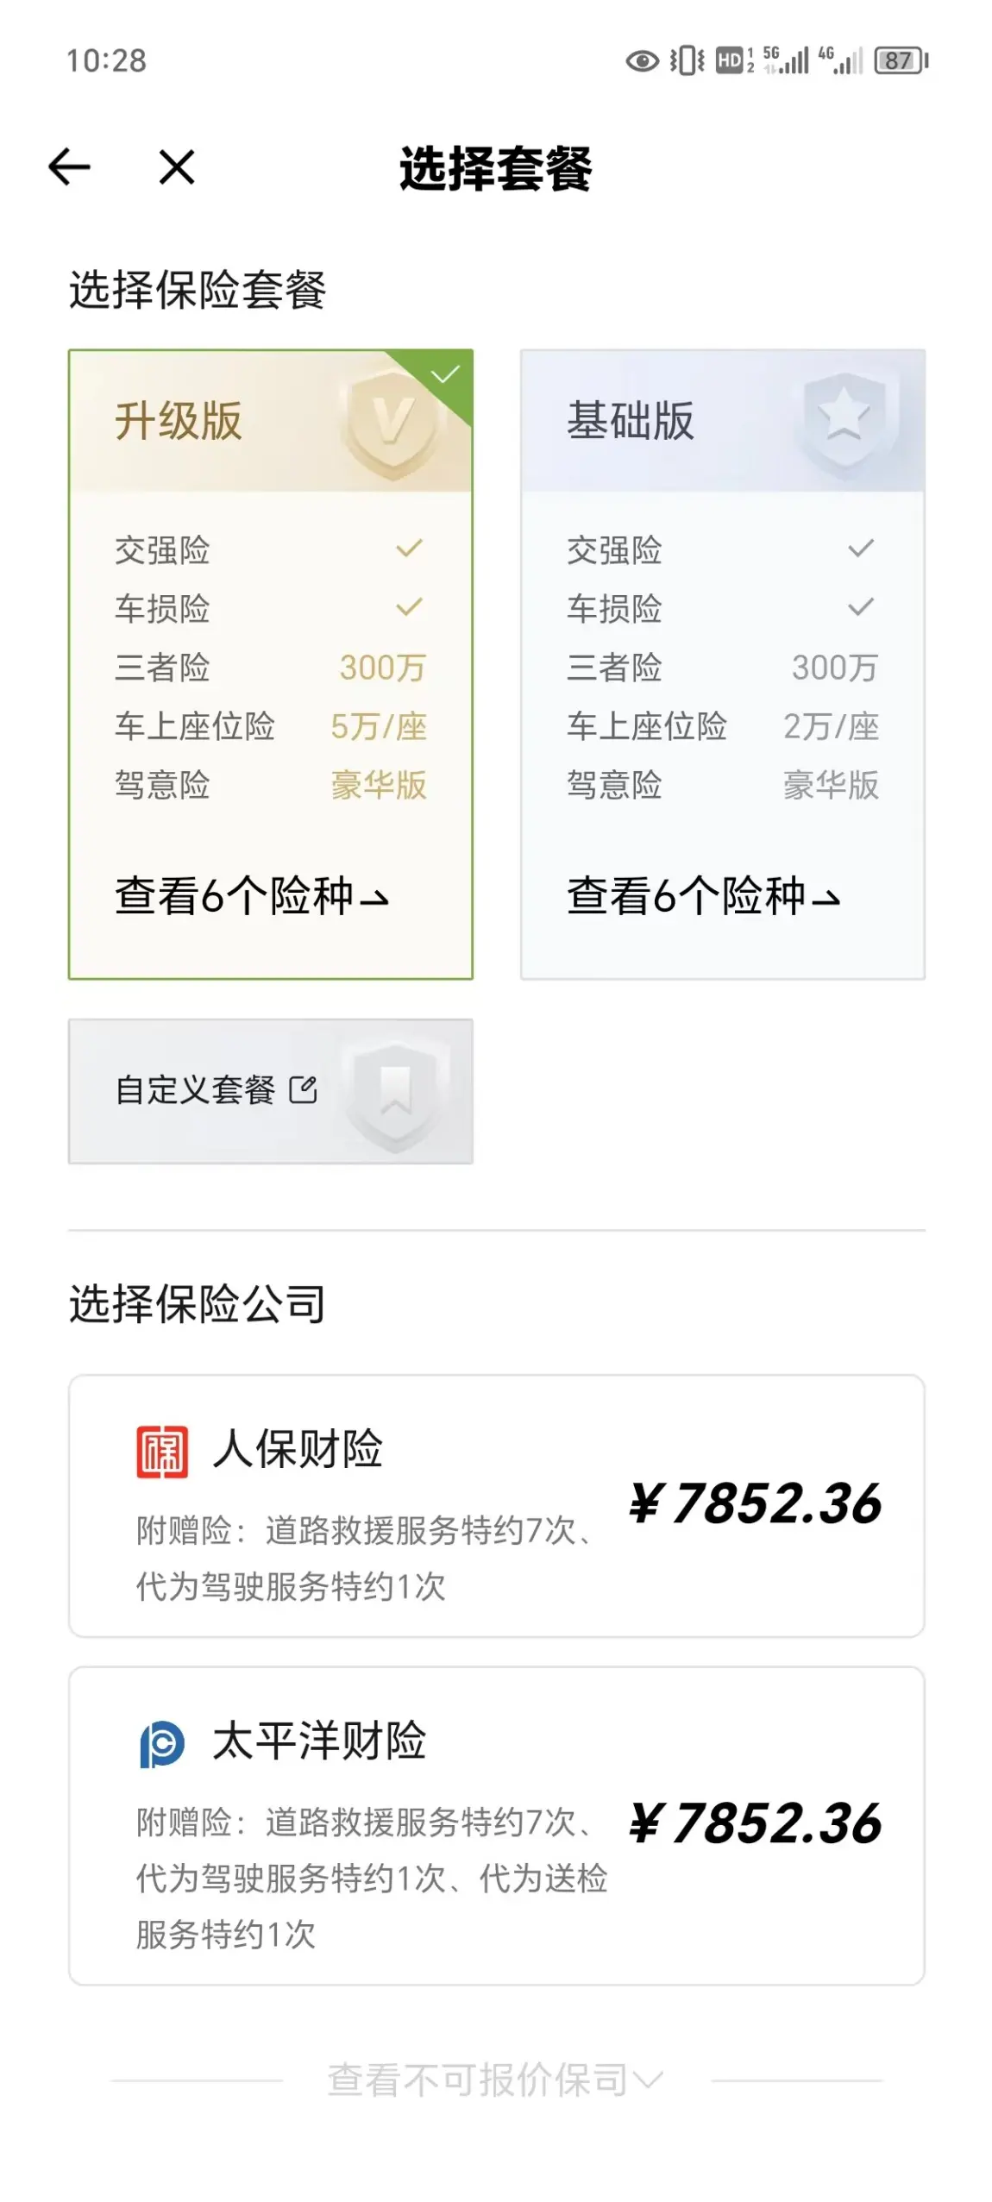Choose 太平洋财险 insurer option

click(x=497, y=1825)
